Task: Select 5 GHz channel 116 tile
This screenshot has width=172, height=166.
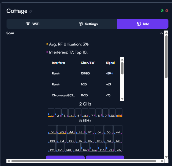Action: pyautogui.click(x=90, y=138)
